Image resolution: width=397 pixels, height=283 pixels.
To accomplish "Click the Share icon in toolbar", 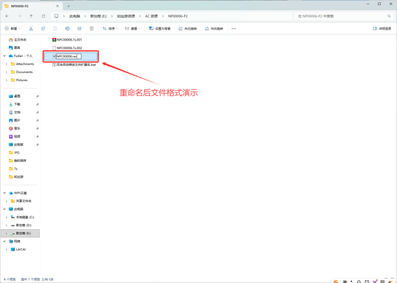I will 79,29.
